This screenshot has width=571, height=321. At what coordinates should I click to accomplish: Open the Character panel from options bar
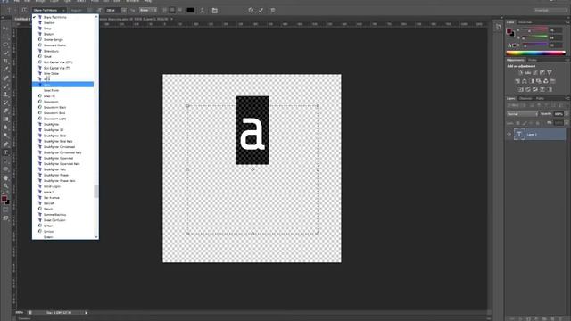pos(214,11)
